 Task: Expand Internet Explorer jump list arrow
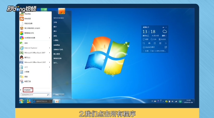[50, 48]
